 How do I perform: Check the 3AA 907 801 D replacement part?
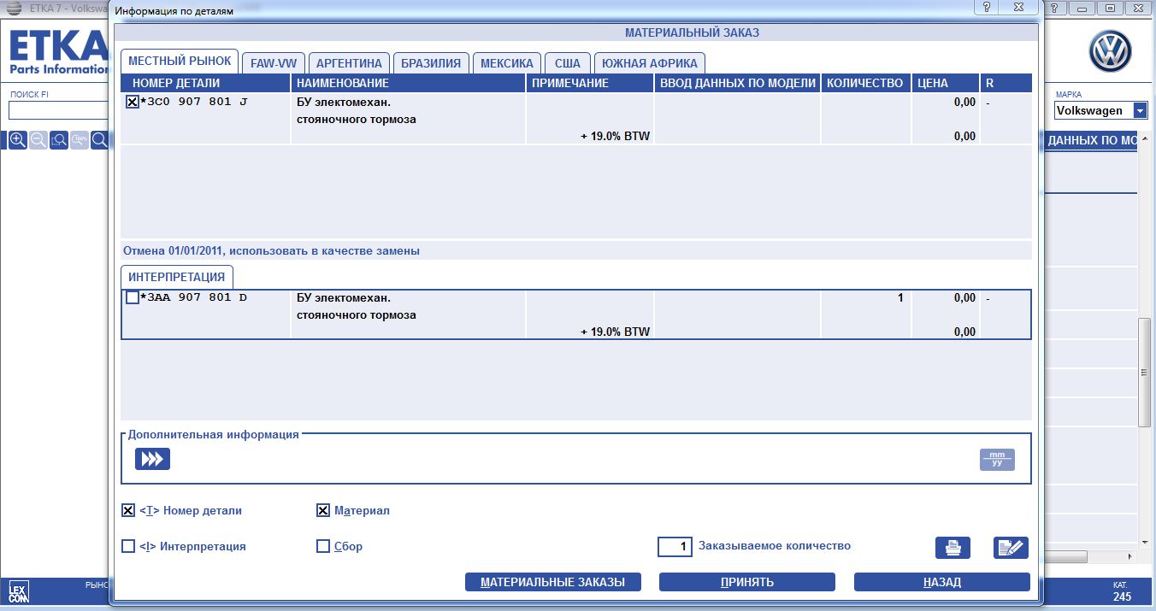click(x=133, y=298)
